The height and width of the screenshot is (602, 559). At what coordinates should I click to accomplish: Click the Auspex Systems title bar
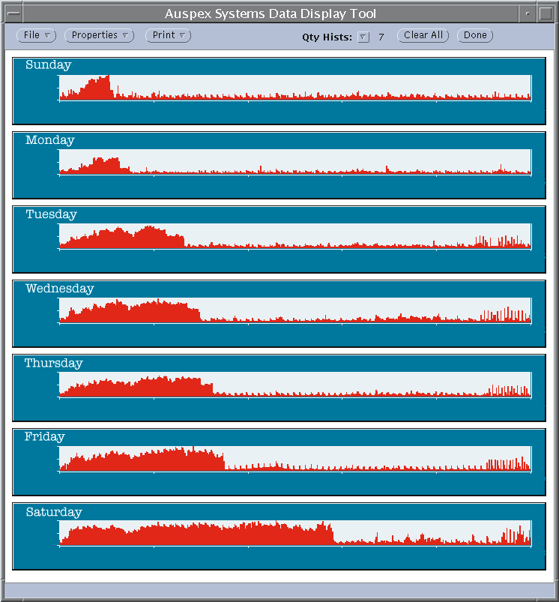[x=271, y=13]
